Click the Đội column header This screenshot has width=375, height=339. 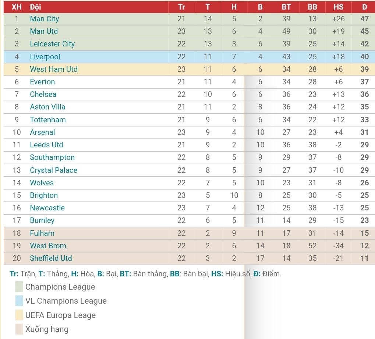coord(35,7)
